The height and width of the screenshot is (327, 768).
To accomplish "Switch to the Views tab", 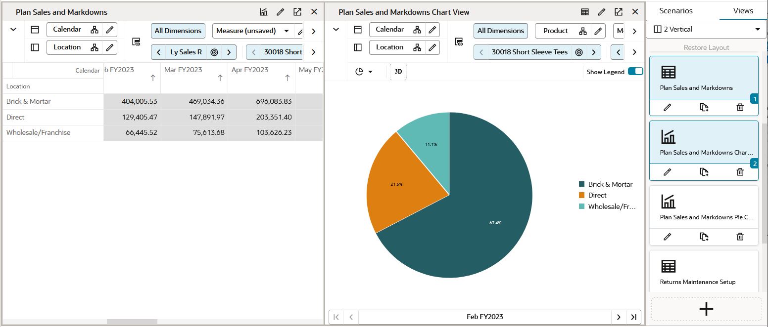I will tap(743, 10).
